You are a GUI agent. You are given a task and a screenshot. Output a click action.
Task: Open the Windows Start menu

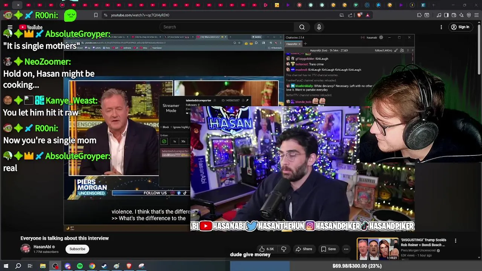pos(6,266)
